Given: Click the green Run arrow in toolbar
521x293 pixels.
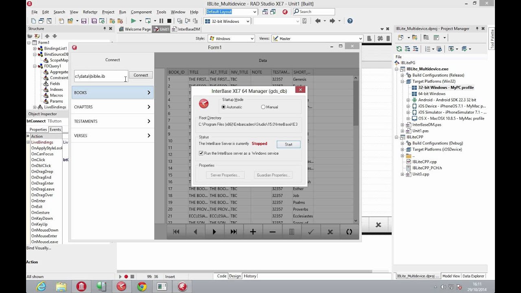Looking at the screenshot, I should click(133, 21).
